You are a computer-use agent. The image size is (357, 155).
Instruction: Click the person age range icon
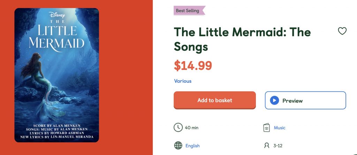267,146
